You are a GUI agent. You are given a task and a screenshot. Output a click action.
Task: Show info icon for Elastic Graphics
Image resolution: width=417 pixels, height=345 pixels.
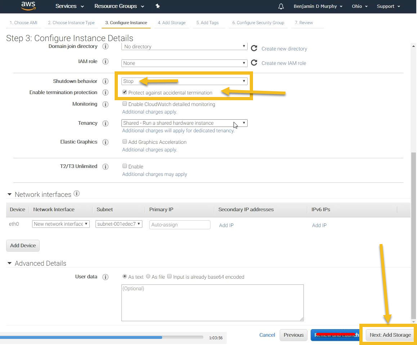click(105, 142)
